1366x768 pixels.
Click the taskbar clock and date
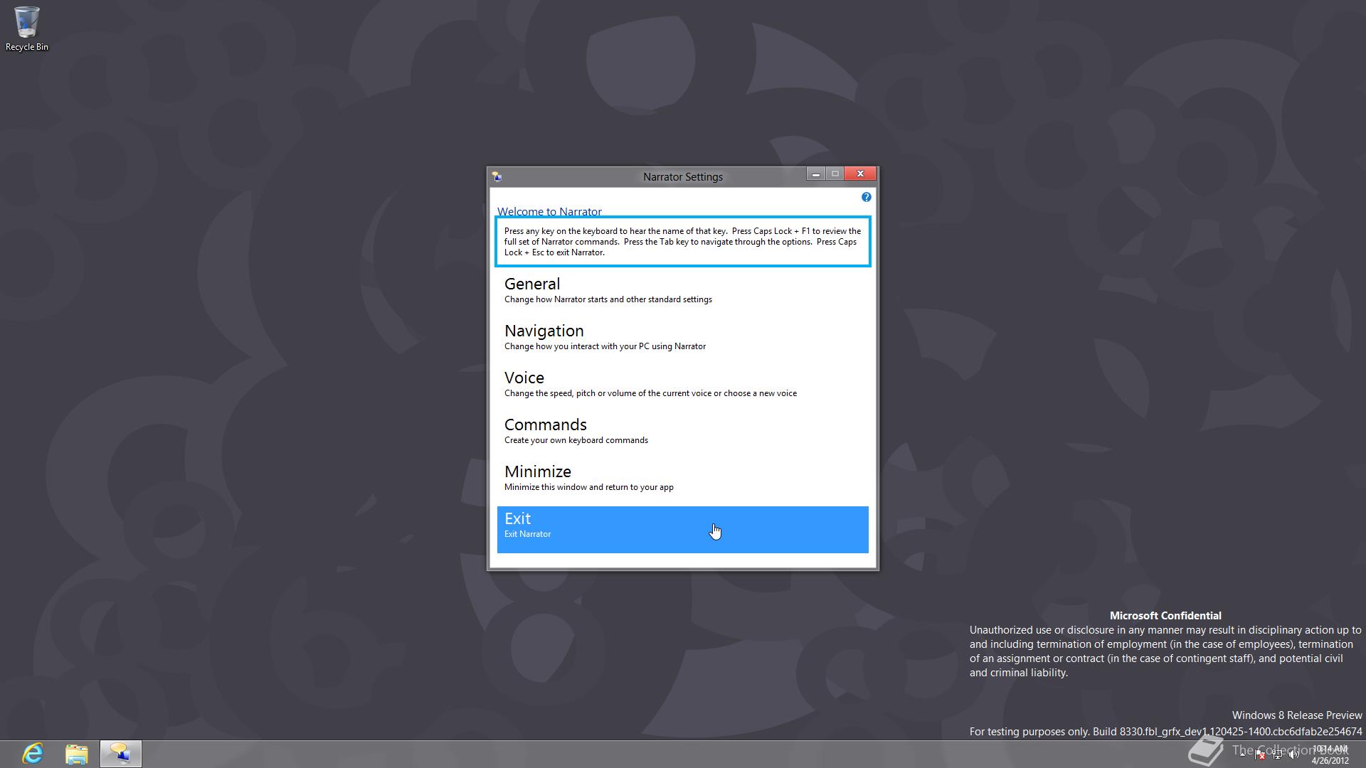(1330, 754)
